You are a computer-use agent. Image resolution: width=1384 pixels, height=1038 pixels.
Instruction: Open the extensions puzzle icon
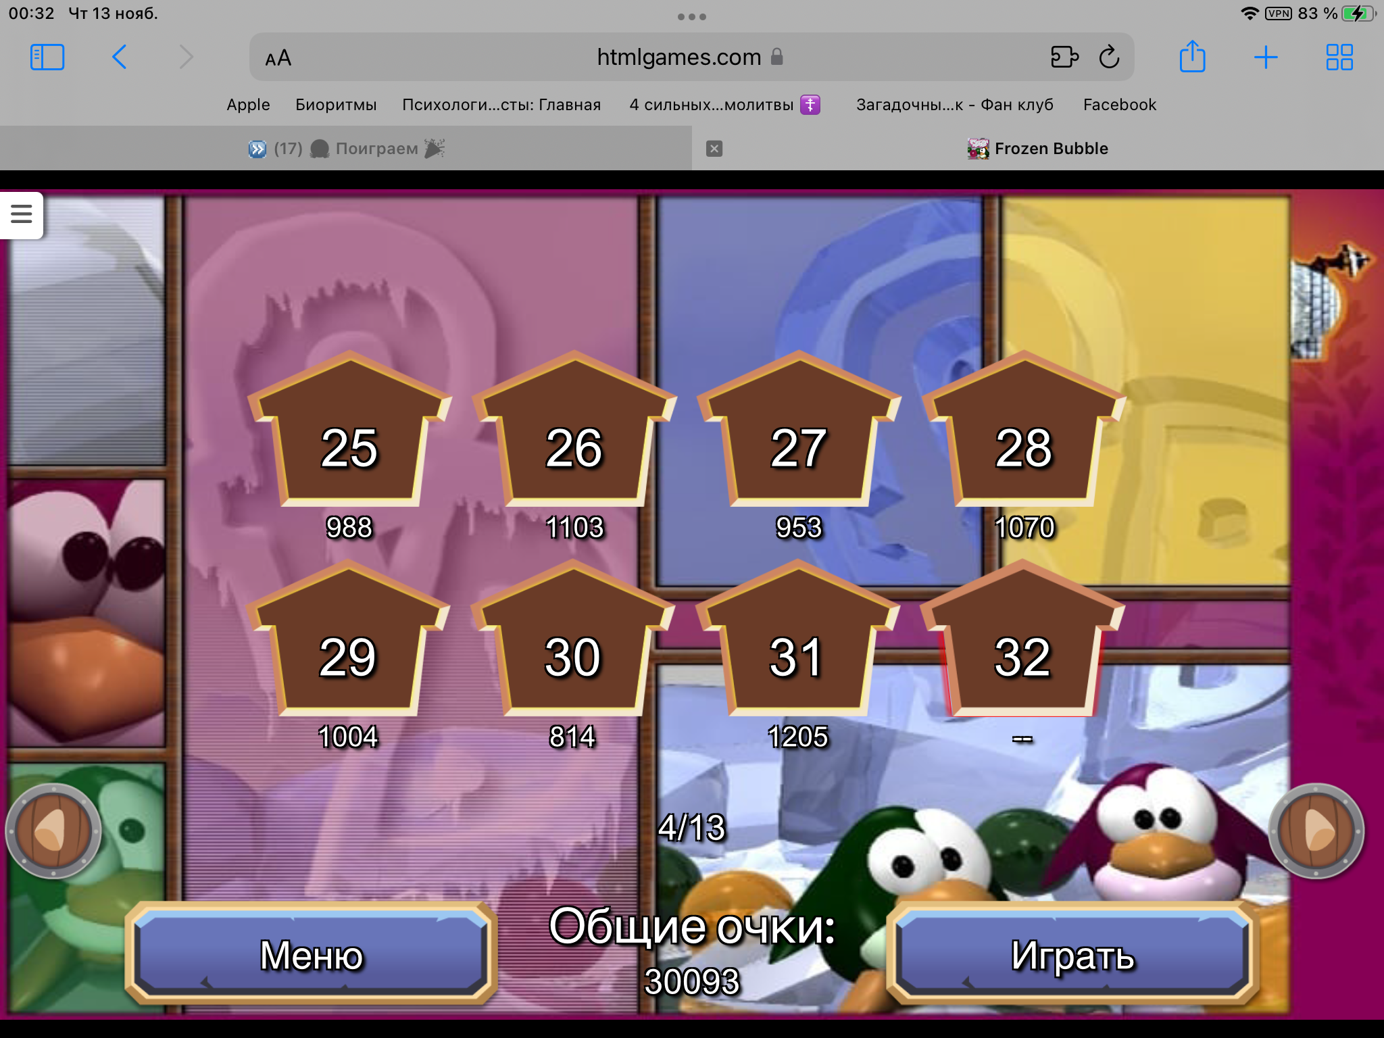click(1064, 57)
